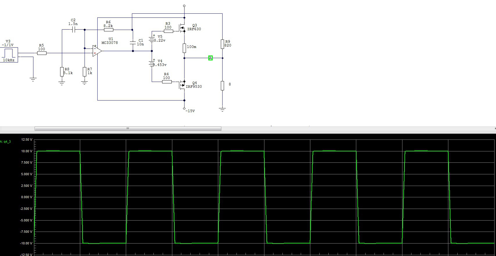Viewport: 496px width, 256px height.
Task: Click the horizontal scrollbar thumb of schematic
Action: click(x=128, y=128)
